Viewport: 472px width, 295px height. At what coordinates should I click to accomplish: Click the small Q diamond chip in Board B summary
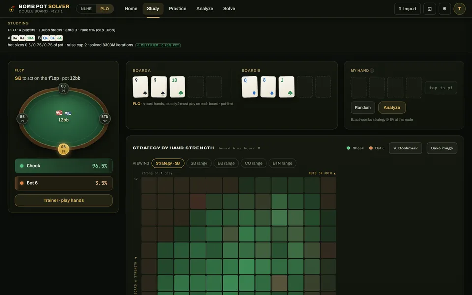[45, 38]
